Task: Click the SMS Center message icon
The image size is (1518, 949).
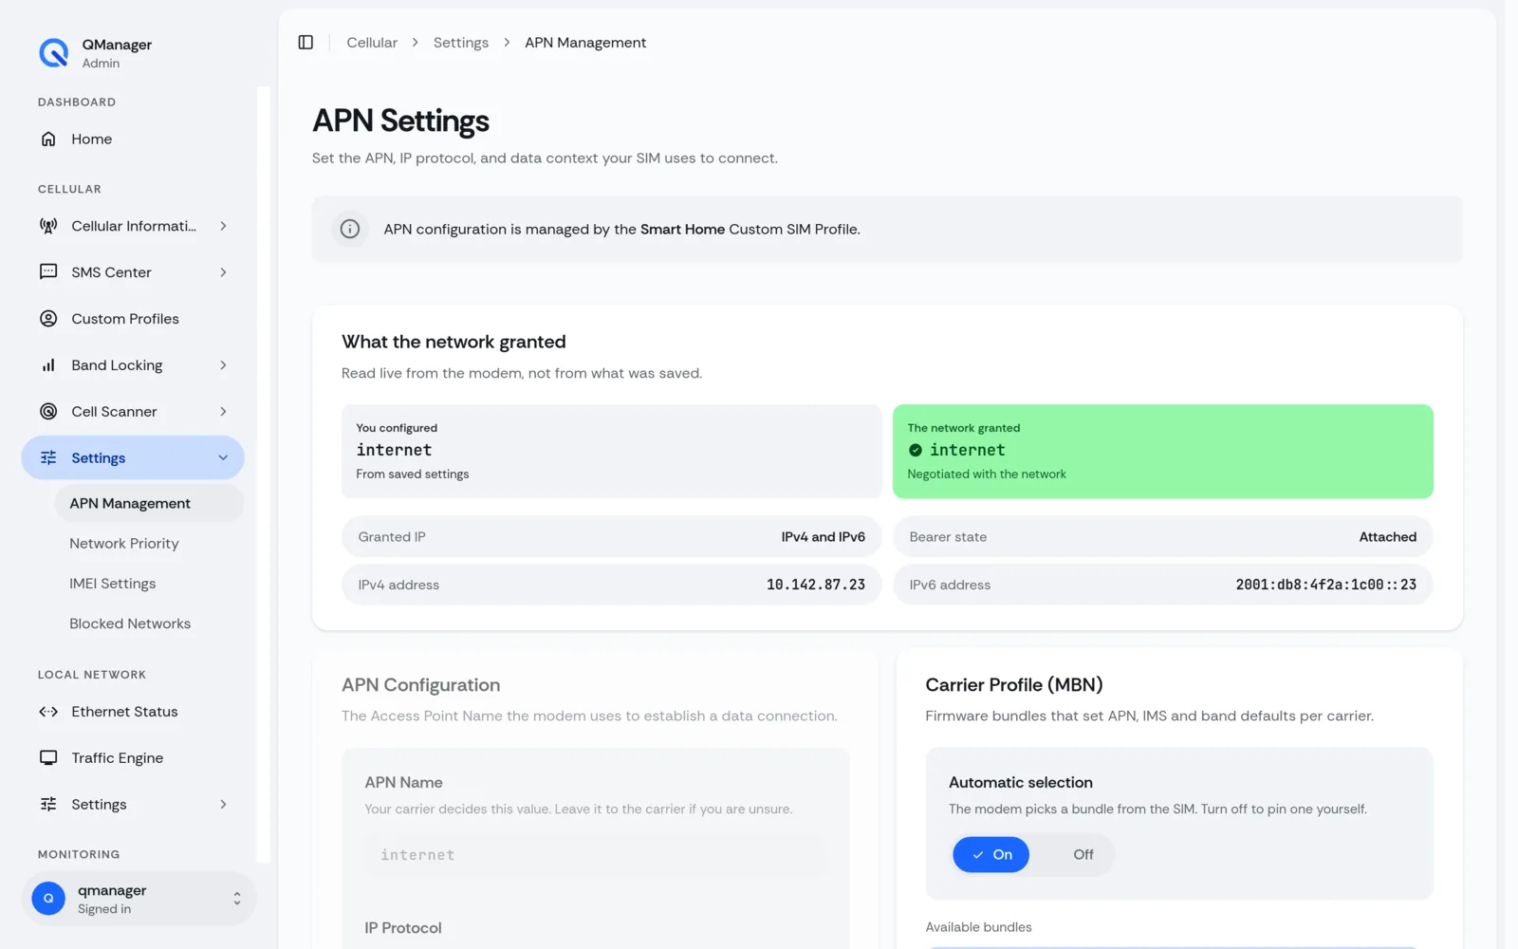Action: (x=48, y=272)
